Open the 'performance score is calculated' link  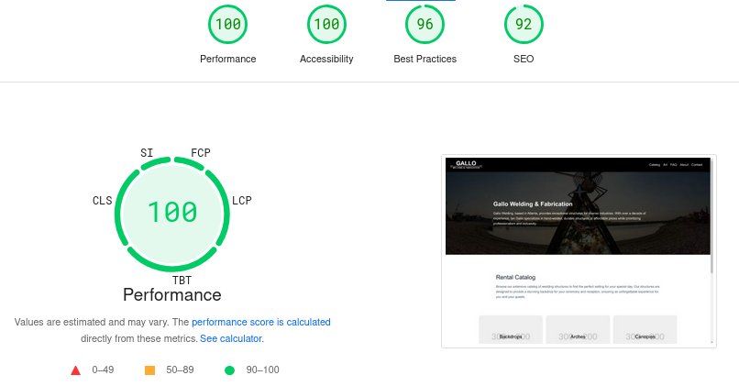coord(261,322)
